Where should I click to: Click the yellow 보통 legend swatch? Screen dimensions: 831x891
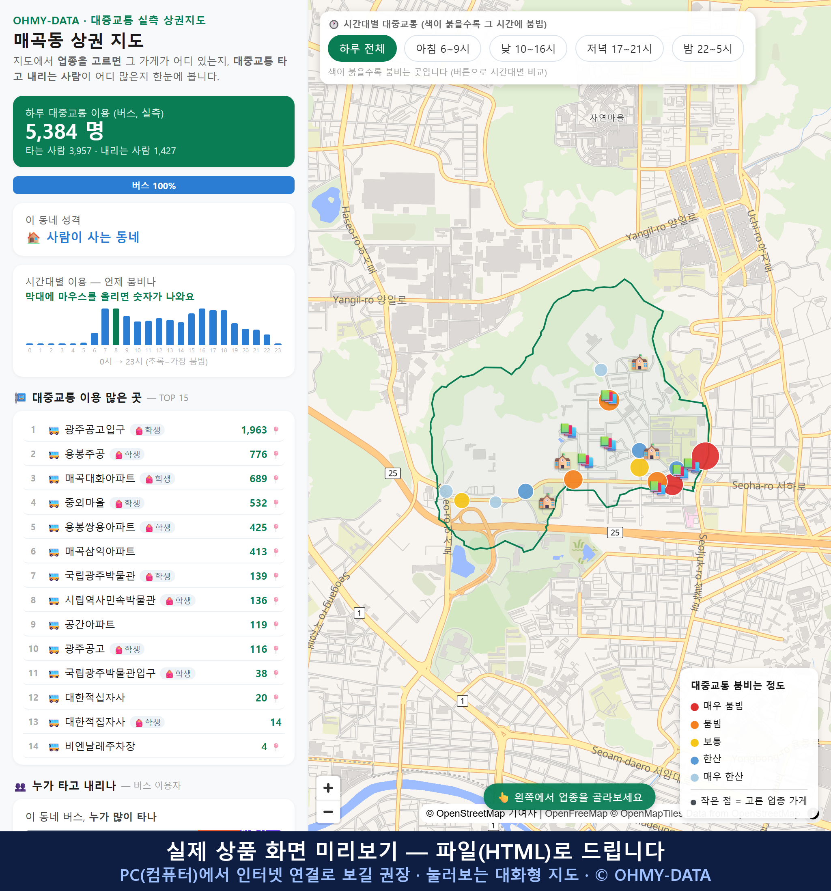point(694,743)
